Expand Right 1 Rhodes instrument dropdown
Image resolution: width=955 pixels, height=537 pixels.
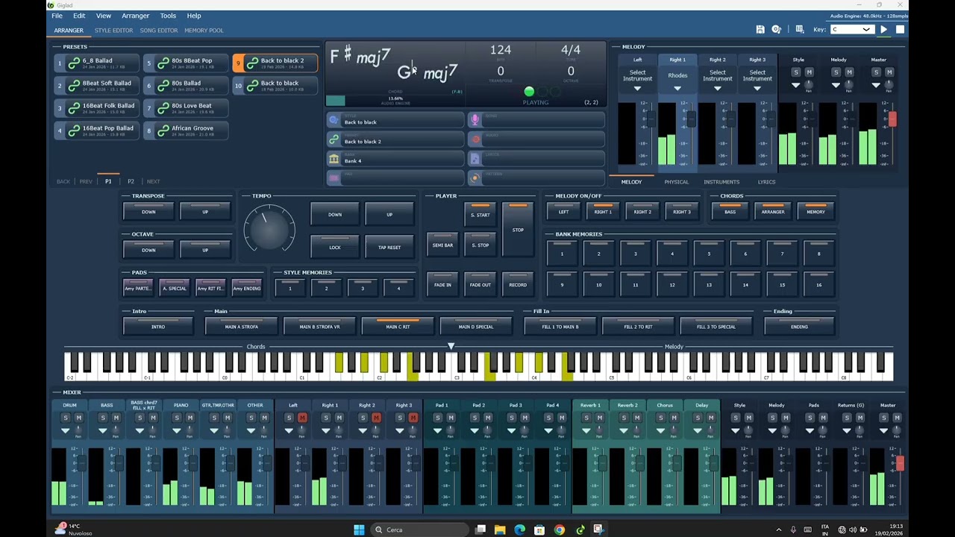[677, 89]
